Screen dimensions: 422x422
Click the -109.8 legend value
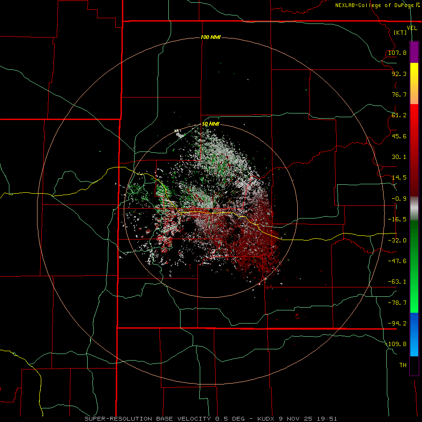[x=395, y=344]
